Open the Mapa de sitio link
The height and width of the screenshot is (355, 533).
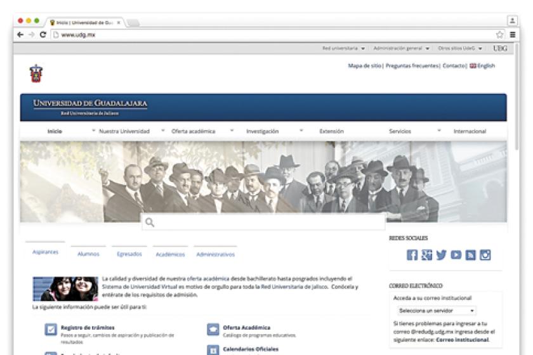364,65
